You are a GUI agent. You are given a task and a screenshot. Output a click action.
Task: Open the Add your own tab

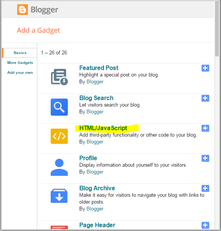coord(20,73)
